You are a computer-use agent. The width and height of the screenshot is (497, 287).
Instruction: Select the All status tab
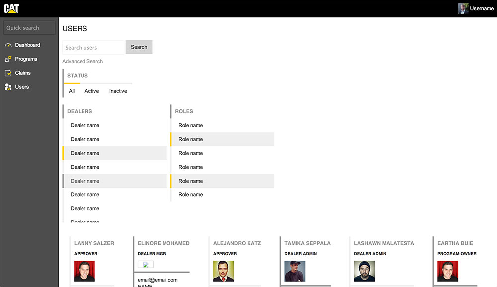click(72, 91)
